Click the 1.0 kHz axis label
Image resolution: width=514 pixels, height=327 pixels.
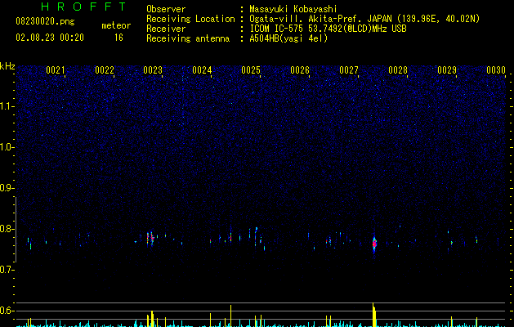pyautogui.click(x=7, y=147)
